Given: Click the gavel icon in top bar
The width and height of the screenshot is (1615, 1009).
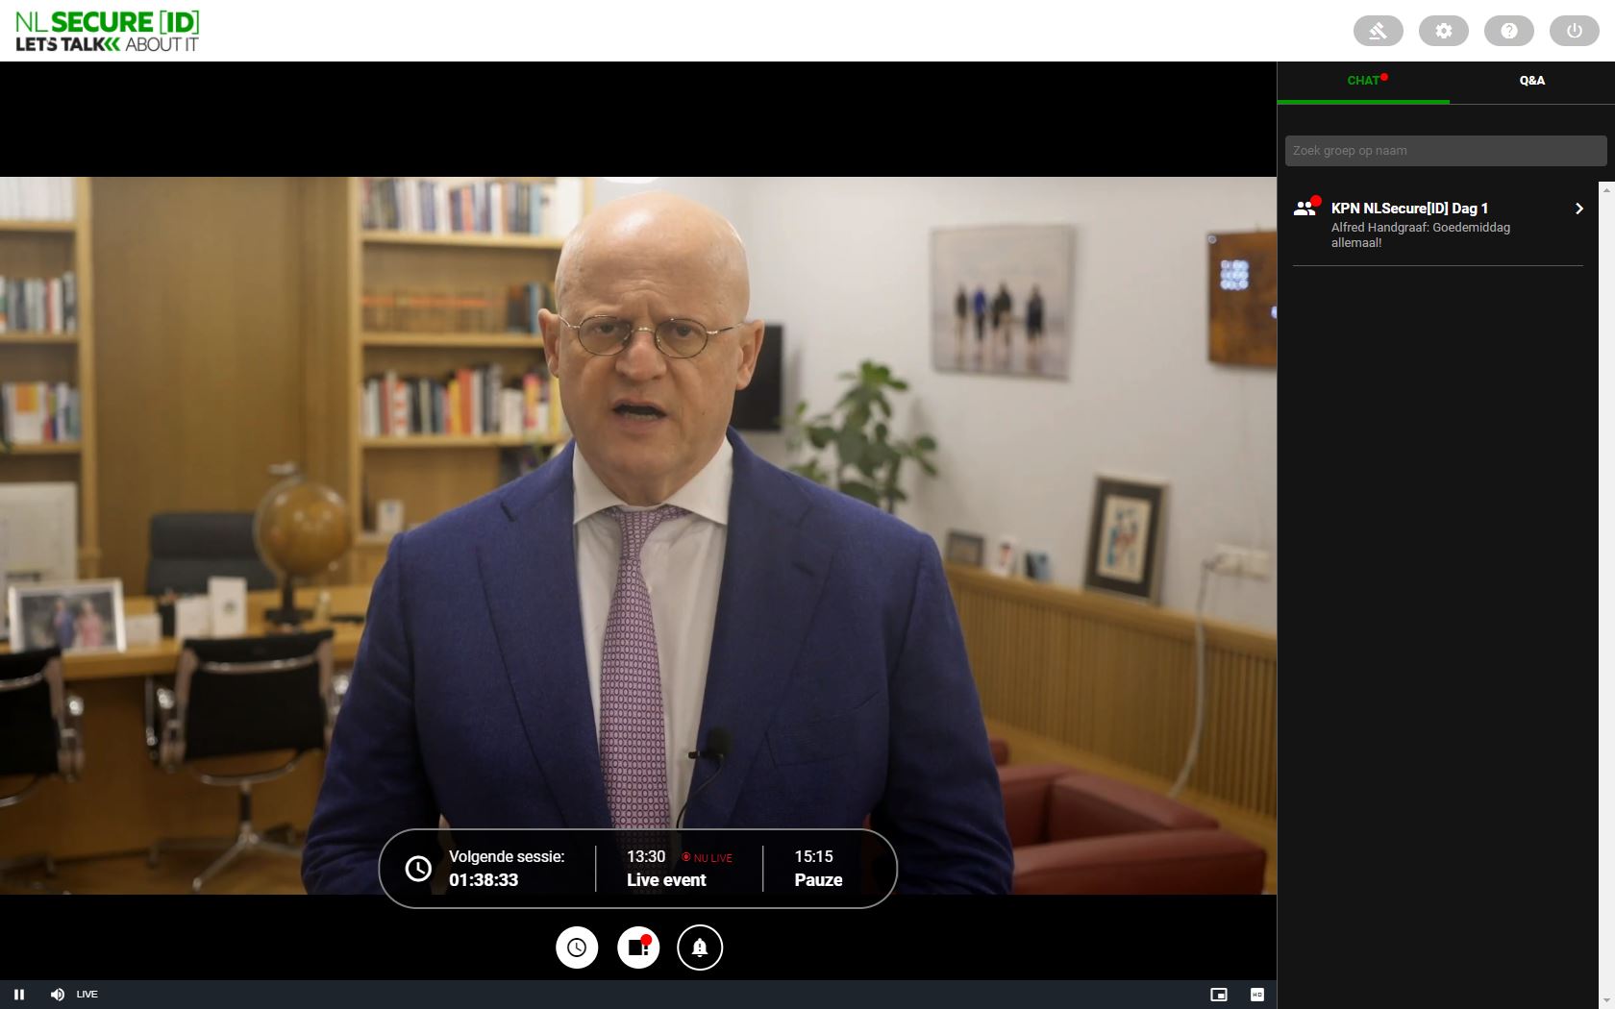Looking at the screenshot, I should (1378, 31).
